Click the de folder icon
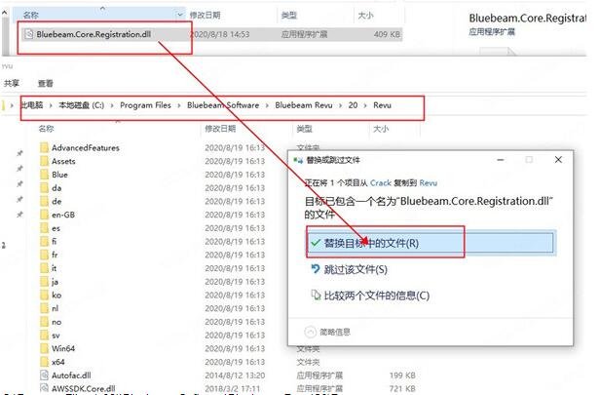 click(x=44, y=201)
